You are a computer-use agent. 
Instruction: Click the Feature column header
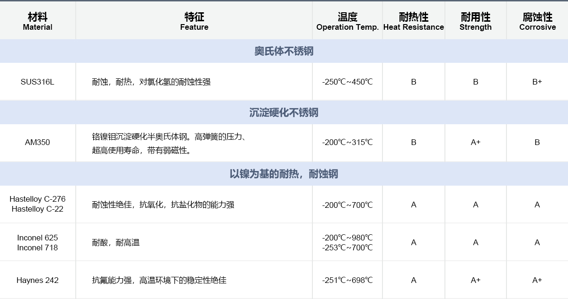(x=194, y=22)
